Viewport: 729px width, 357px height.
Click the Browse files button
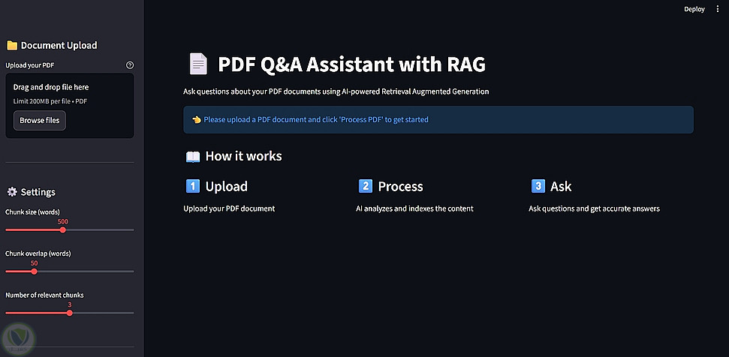[x=40, y=120]
